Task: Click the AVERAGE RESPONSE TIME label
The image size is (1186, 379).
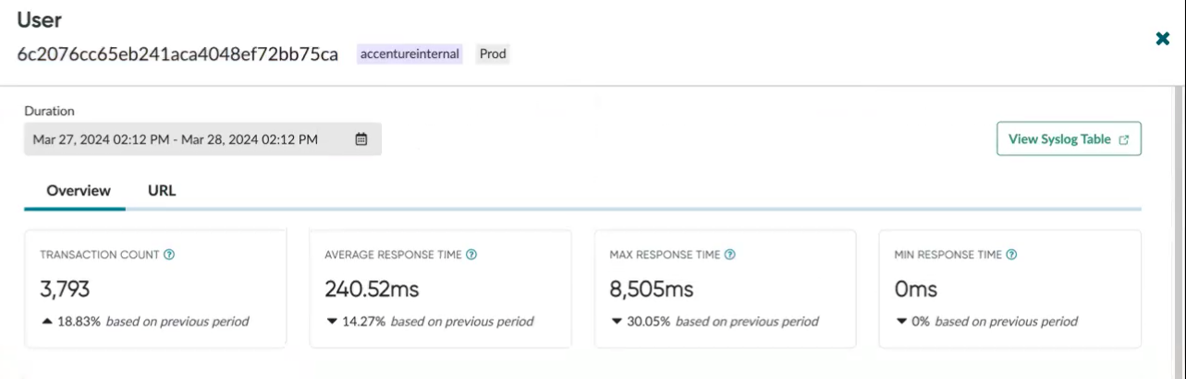Action: [393, 255]
